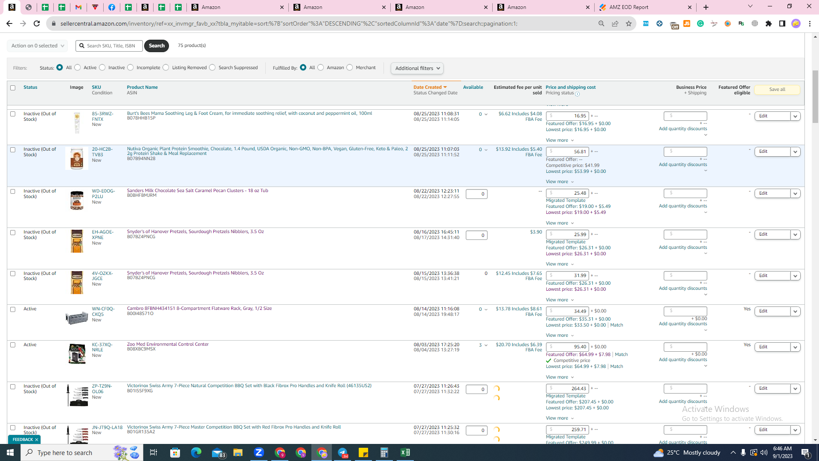Open the zoom magnifier in the address bar

(x=601, y=23)
